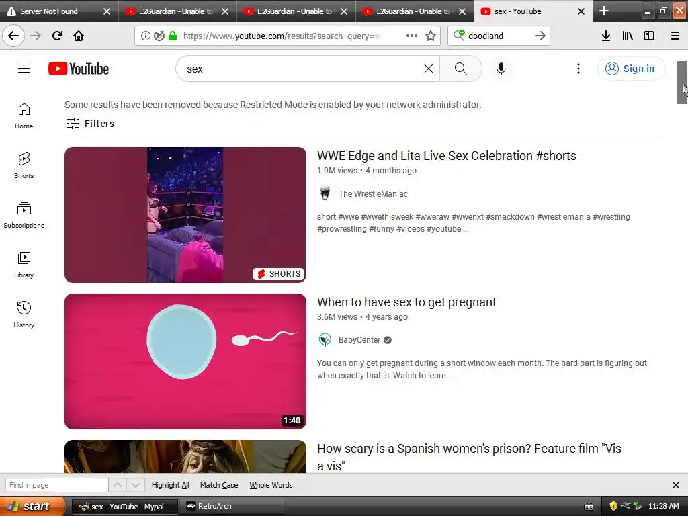Viewport: 688px width, 516px height.
Task: Visit The WrestleManiac channel name
Action: [x=373, y=193]
